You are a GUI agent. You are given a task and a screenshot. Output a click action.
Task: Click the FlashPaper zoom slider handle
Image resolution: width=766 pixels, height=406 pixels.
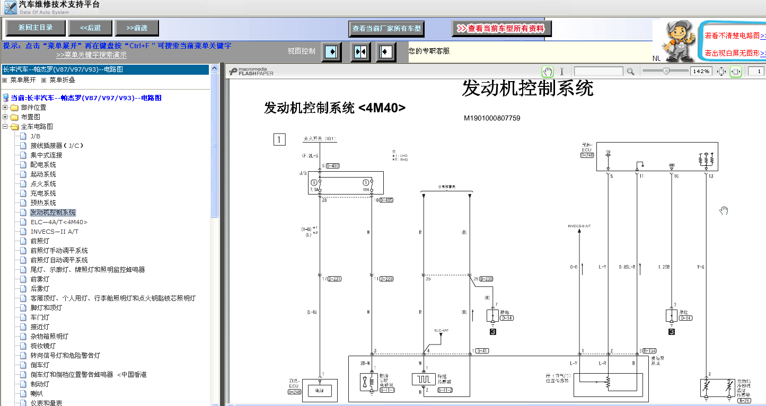(666, 71)
